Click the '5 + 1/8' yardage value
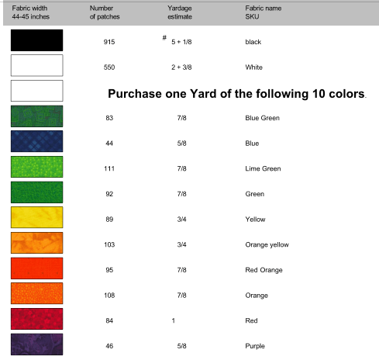This screenshot has height=360, width=379. click(181, 42)
